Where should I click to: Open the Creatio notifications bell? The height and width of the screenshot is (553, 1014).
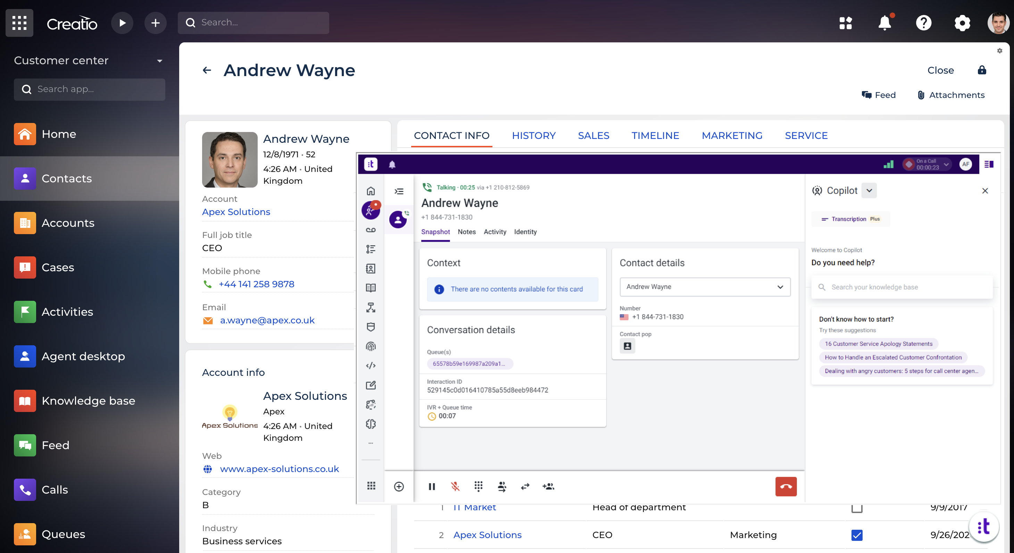tap(884, 23)
